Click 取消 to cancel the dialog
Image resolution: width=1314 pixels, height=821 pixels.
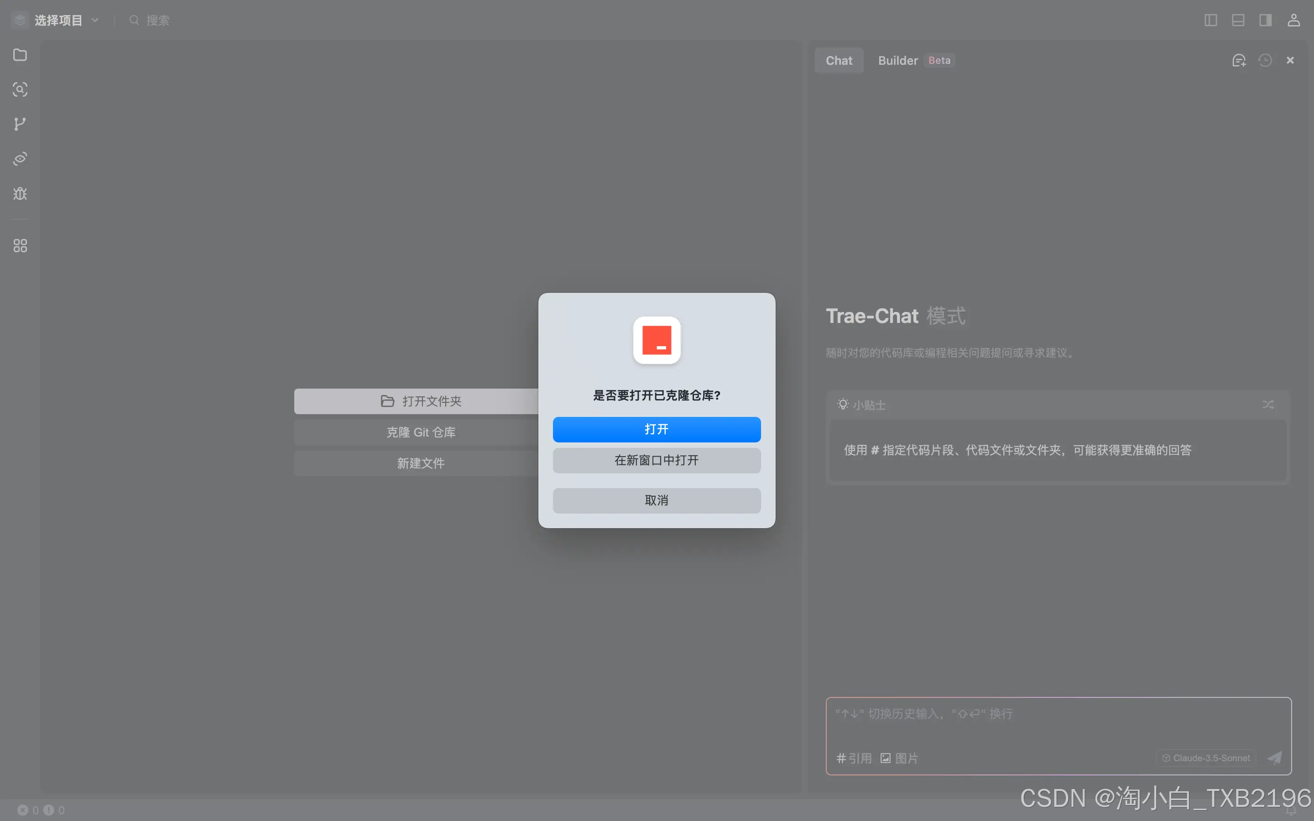(x=657, y=501)
